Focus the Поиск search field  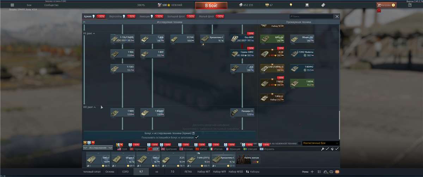tap(311, 17)
